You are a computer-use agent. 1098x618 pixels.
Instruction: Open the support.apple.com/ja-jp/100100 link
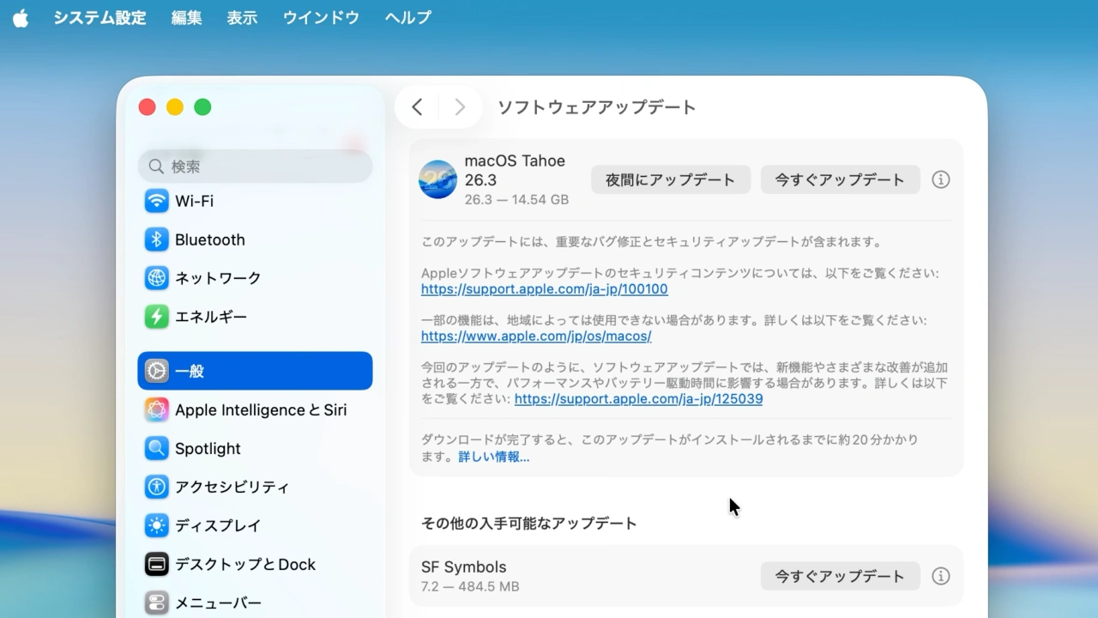pyautogui.click(x=543, y=289)
